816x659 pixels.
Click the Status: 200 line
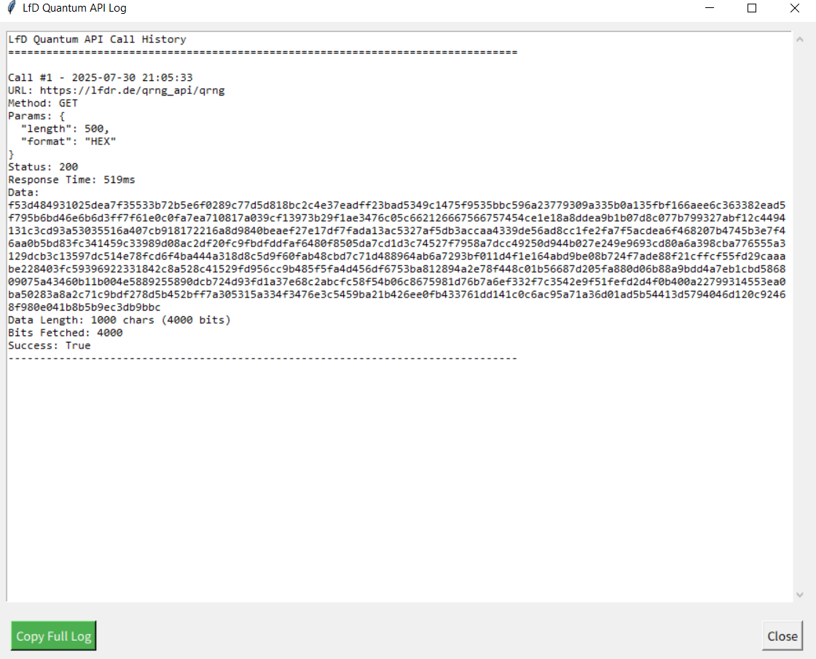43,167
